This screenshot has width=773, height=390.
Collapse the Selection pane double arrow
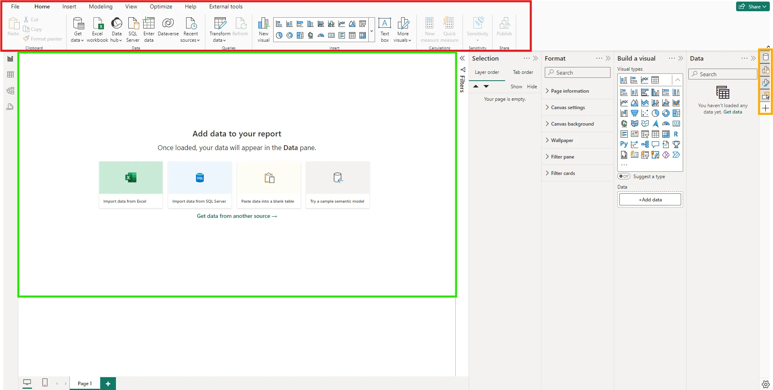(x=536, y=58)
